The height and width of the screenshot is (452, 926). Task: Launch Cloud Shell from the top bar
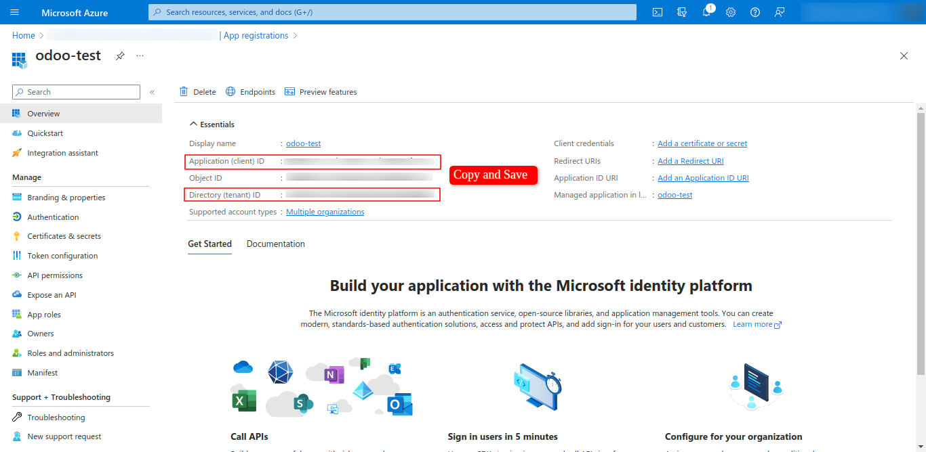click(x=658, y=12)
